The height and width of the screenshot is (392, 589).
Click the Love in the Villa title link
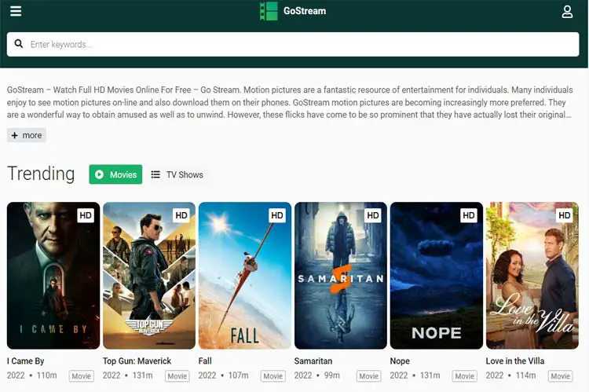[515, 361]
